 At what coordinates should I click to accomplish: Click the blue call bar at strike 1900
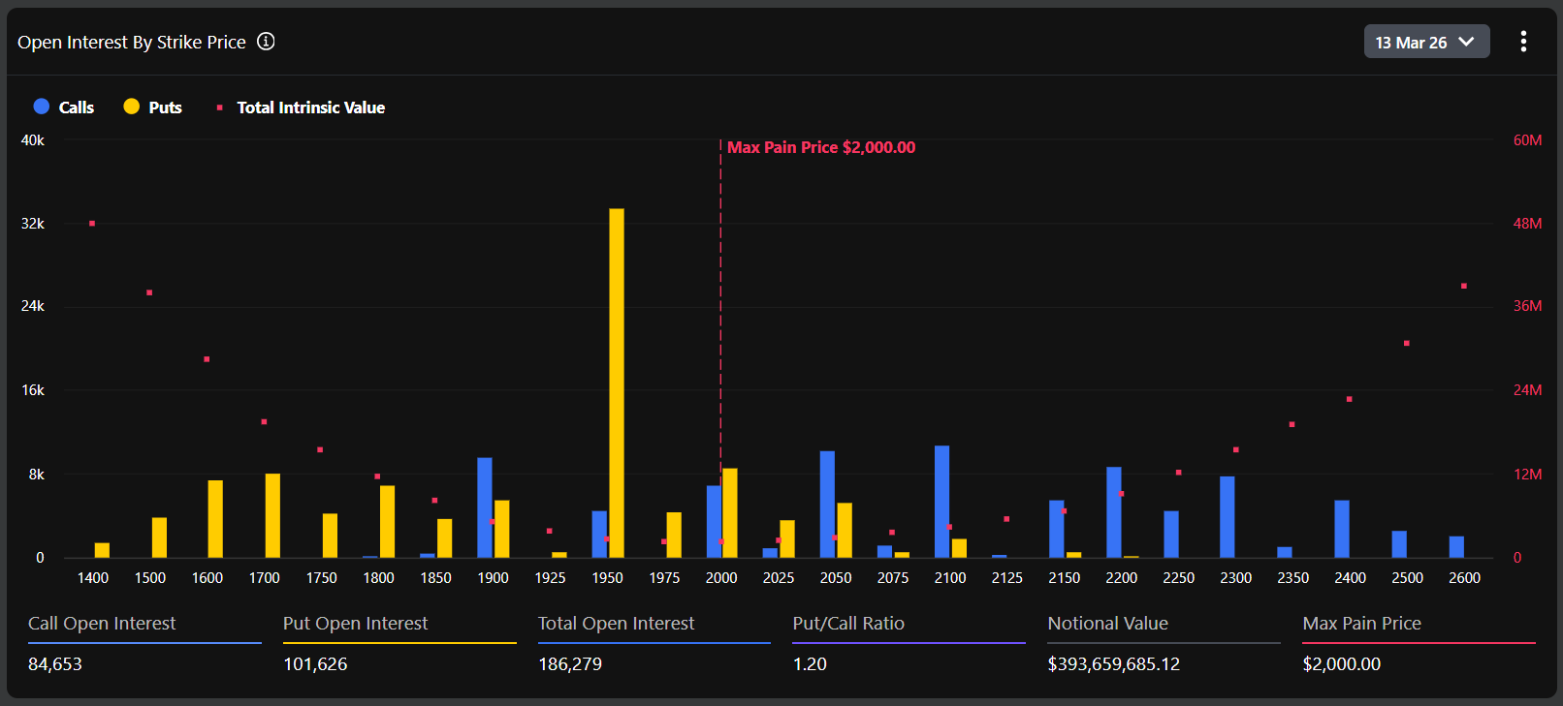[485, 507]
